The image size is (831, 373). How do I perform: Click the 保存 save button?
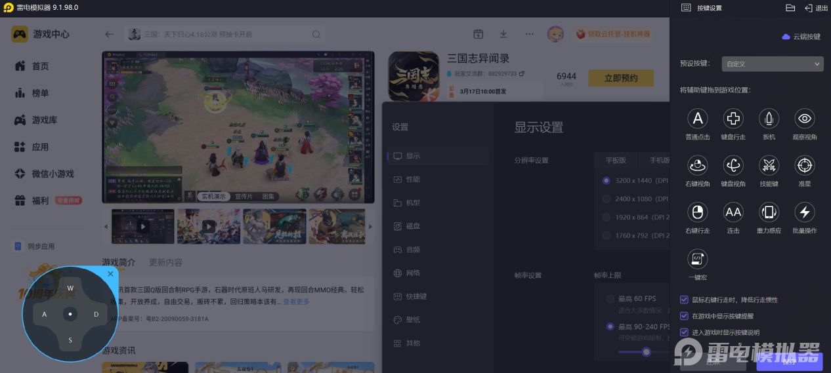point(788,361)
